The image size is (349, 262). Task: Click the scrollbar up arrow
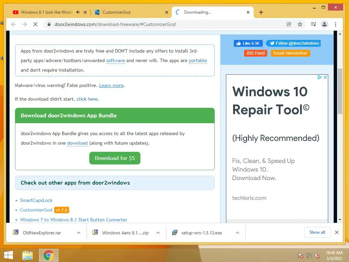(x=340, y=34)
